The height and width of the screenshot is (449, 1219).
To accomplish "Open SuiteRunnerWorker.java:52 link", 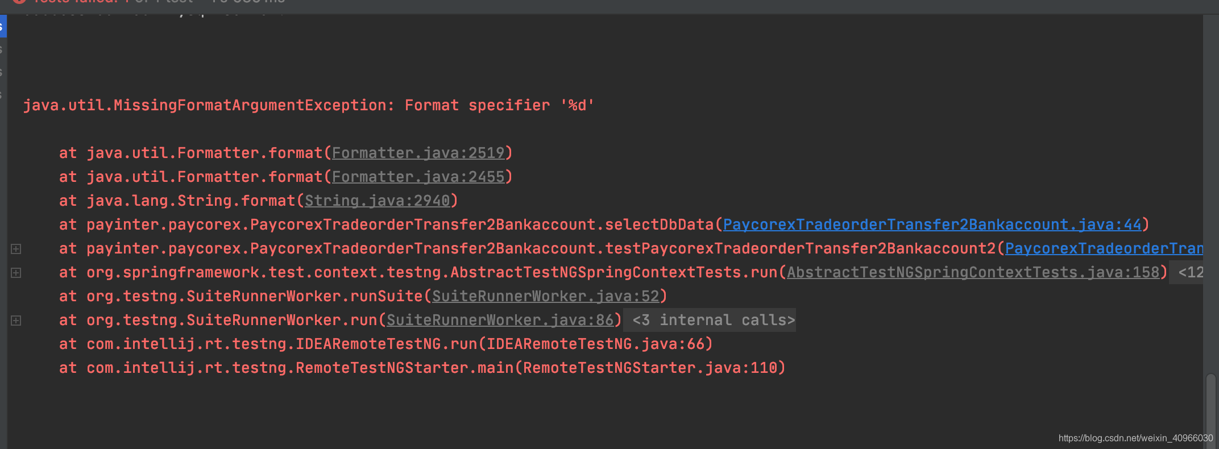I will [546, 296].
